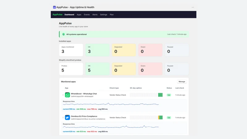Viewport: 247px width, 139px height.
Task: Click the 30-day uptime column header
Action: click(136, 88)
